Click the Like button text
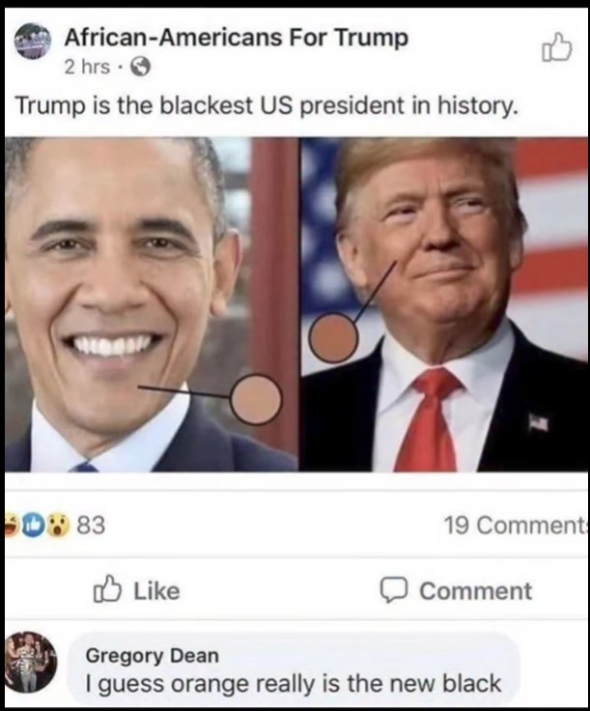590x711 pixels. pyautogui.click(x=156, y=590)
